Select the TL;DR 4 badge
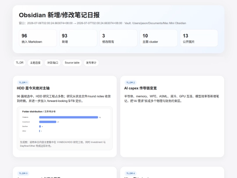Screen dimensions: 237x178 coord(131,173)
